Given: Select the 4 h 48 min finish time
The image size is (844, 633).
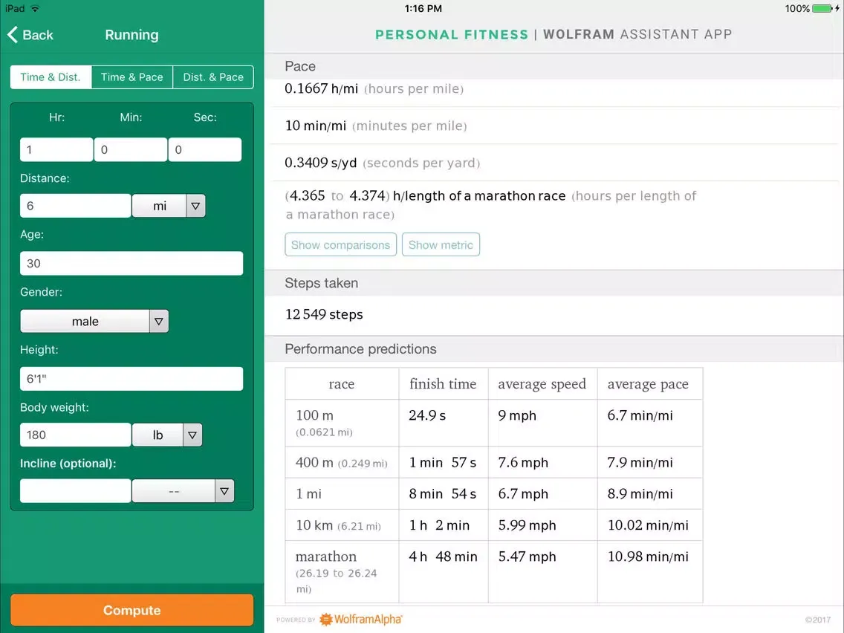Looking at the screenshot, I should coord(443,571).
